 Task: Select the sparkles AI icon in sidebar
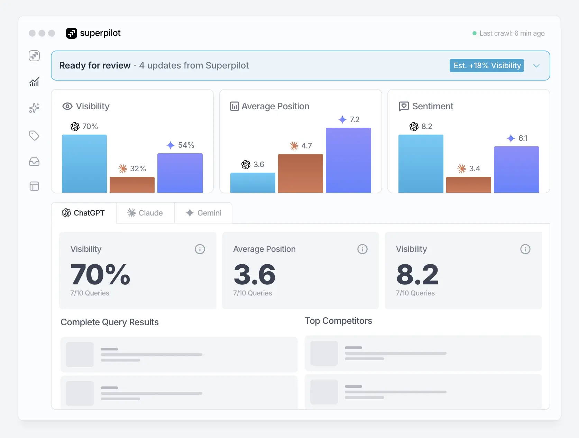34,108
